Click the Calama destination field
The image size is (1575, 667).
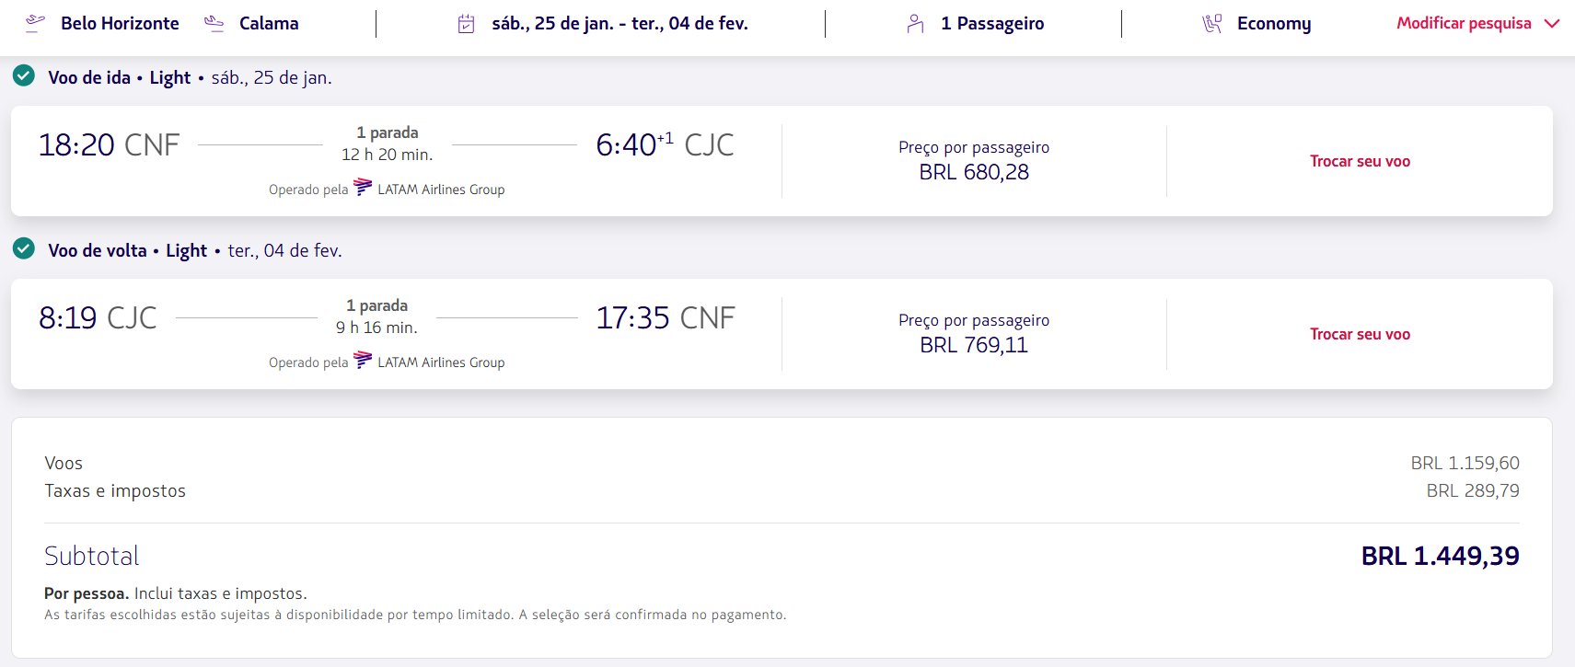269,23
